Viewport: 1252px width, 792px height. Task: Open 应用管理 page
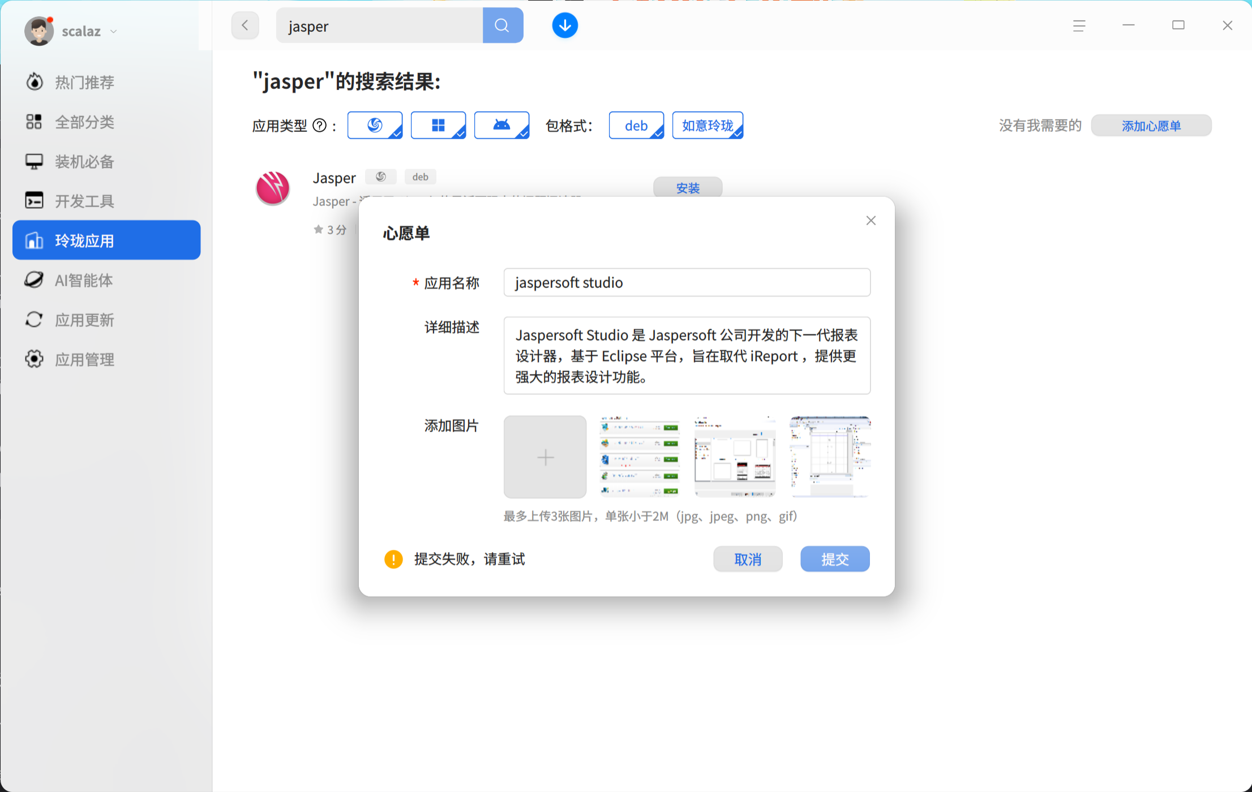pyautogui.click(x=106, y=359)
